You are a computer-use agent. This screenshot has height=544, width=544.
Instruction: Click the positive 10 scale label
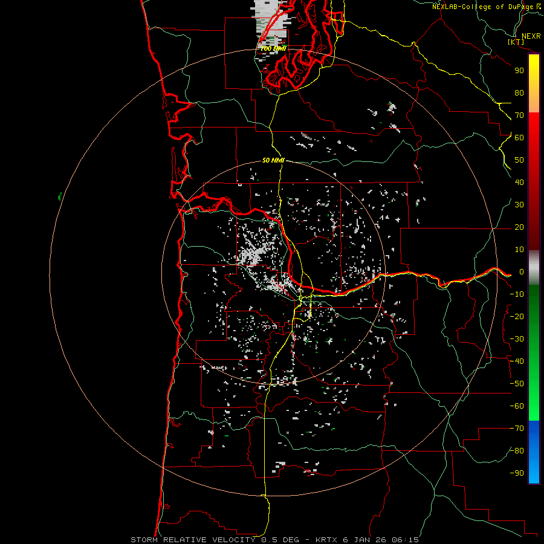point(519,250)
